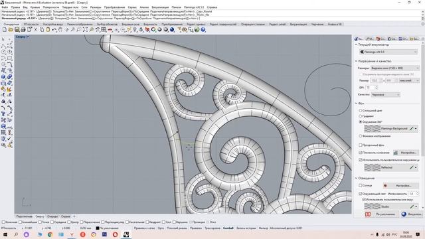Screen dimensions: 425x239
Task: Select the Сплошной цвет radio button
Action: click(x=361, y=111)
